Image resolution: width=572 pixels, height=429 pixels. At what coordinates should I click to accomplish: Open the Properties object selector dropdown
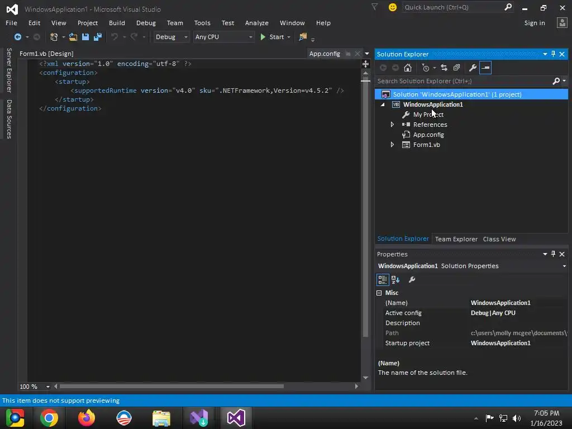(564, 266)
